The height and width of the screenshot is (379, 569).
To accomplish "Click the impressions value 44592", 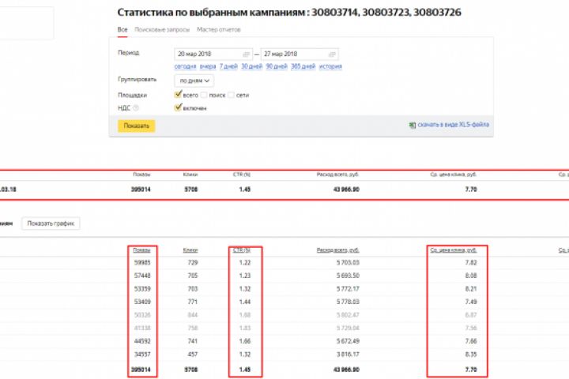I will pyautogui.click(x=142, y=341).
